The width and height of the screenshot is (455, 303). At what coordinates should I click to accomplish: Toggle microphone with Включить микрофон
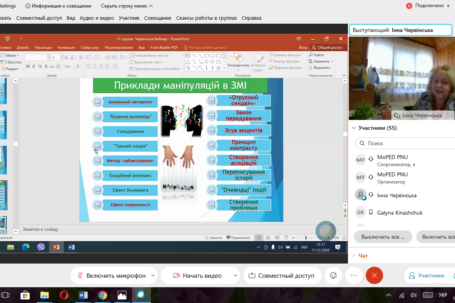click(111, 275)
